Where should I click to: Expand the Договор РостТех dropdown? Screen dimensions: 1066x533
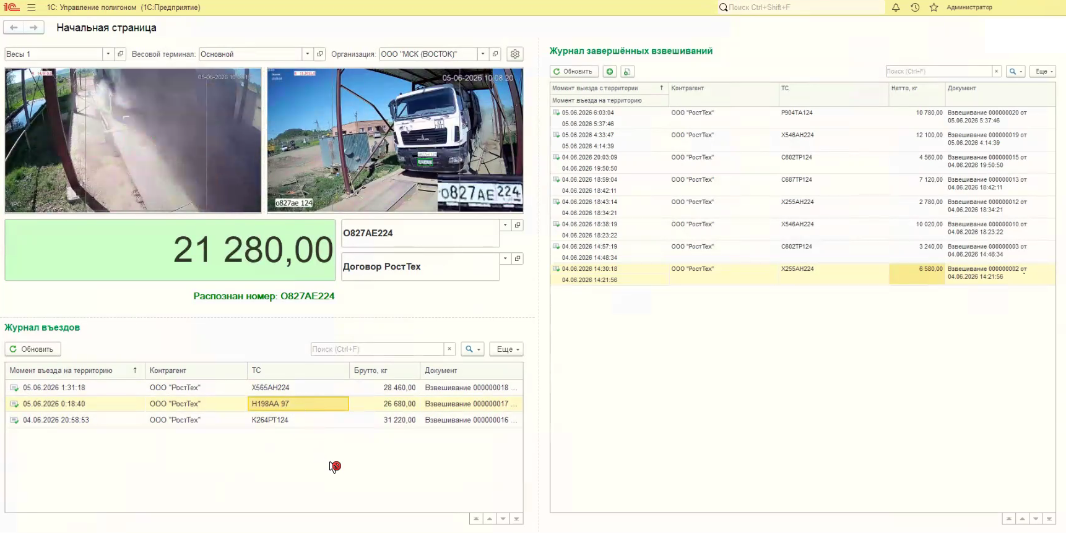point(506,258)
